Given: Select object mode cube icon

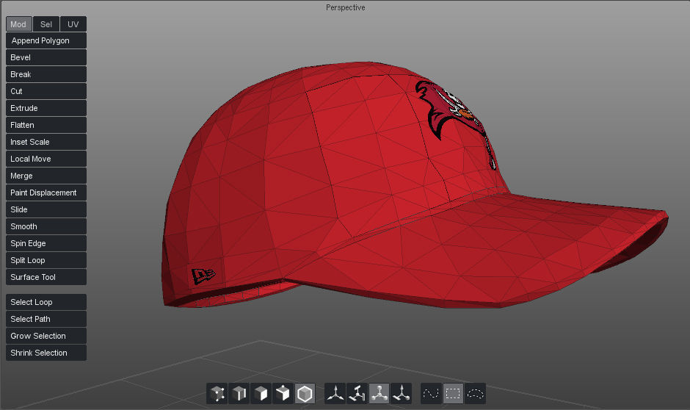Looking at the screenshot, I should 305,394.
